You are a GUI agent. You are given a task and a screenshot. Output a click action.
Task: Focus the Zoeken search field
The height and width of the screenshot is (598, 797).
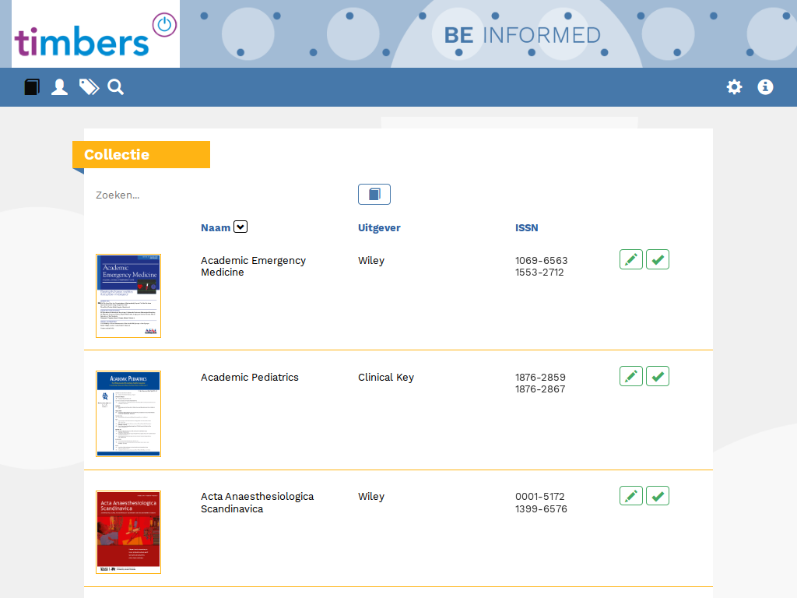[219, 195]
